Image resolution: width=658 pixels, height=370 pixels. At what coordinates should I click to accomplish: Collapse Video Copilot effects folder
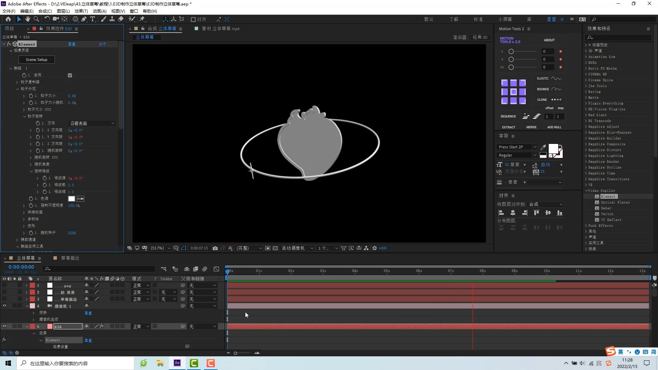point(586,191)
